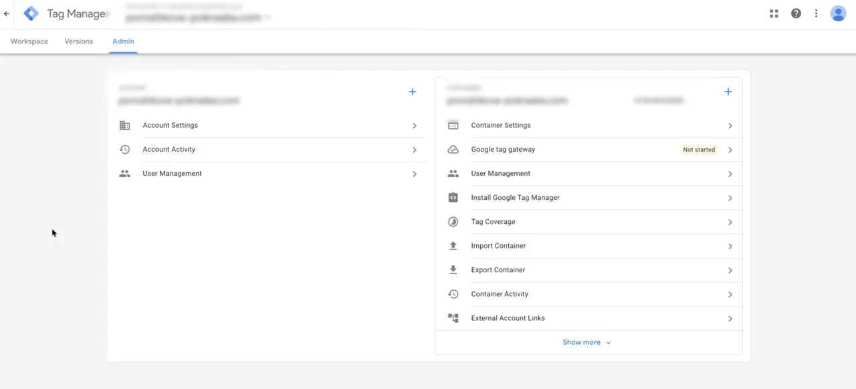Click the chevron on Account Activity row
This screenshot has width=856, height=389.
[x=414, y=150]
